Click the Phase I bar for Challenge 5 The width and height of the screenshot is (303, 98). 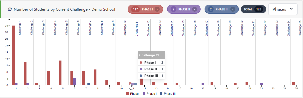click(60, 73)
